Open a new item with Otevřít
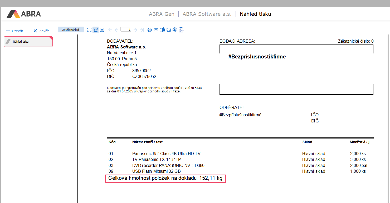 (15, 31)
